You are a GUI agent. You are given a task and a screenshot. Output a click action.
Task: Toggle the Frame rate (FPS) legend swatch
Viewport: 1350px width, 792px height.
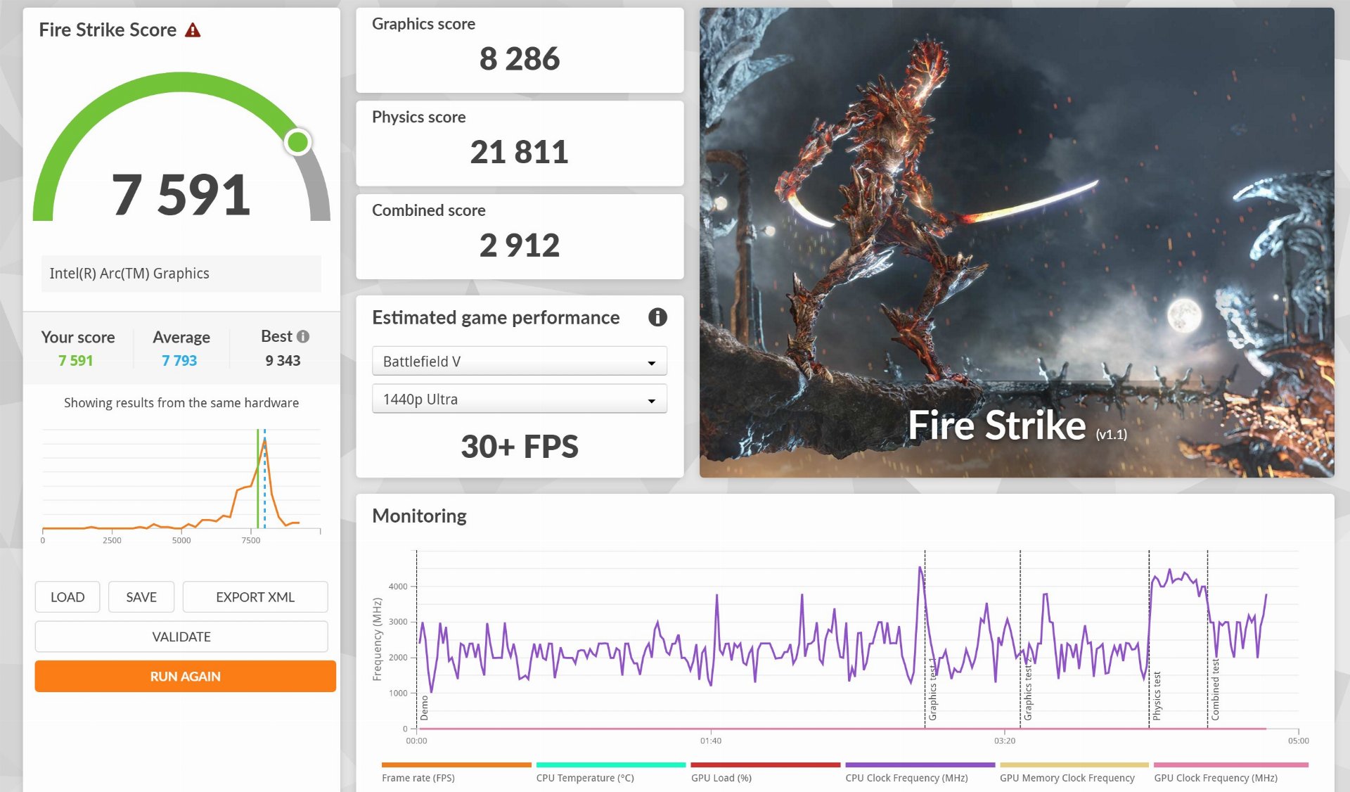click(456, 765)
